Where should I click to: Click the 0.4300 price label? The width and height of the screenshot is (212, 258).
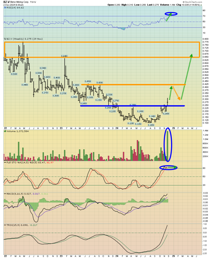tap(88, 82)
